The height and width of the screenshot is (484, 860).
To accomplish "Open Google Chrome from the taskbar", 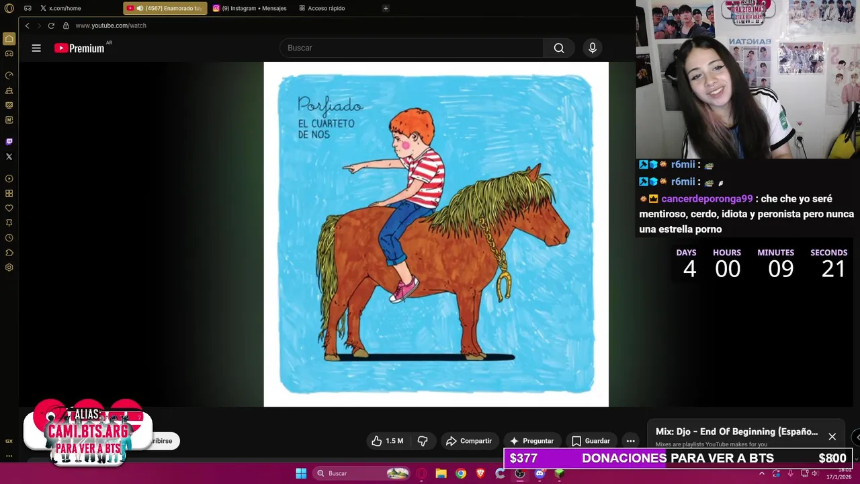I will pos(460,473).
